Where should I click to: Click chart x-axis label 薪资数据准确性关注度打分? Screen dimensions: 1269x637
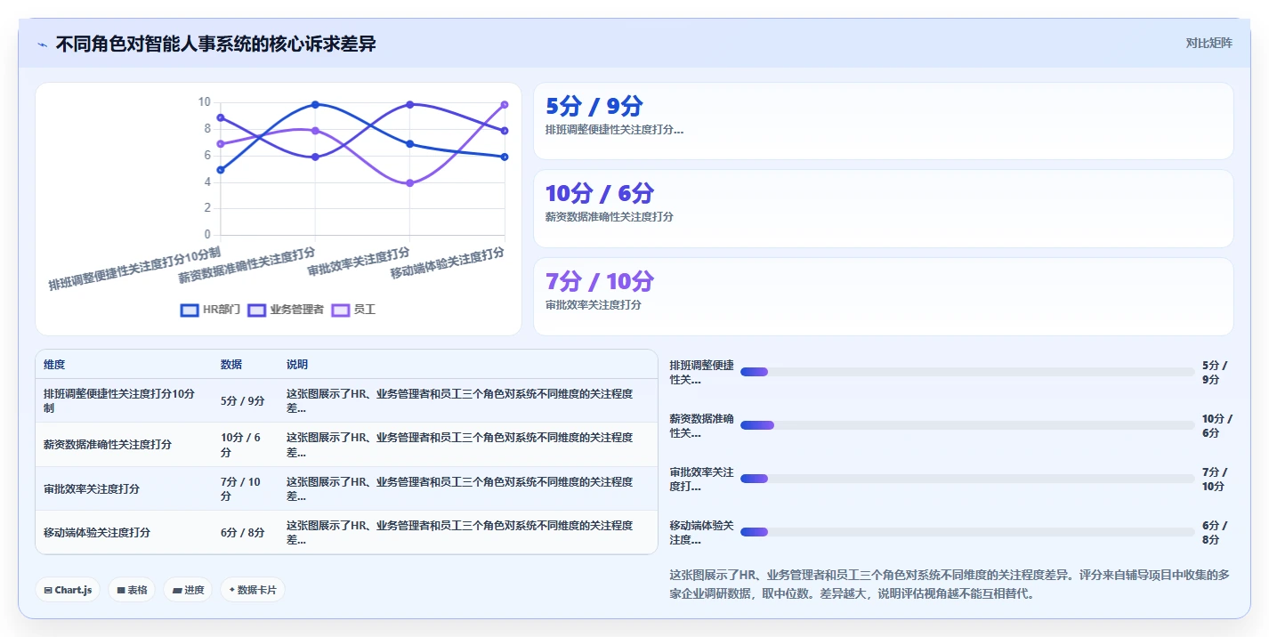pyautogui.click(x=247, y=265)
